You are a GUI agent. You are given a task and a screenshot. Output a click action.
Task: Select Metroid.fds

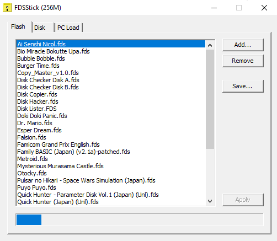(x=111, y=159)
